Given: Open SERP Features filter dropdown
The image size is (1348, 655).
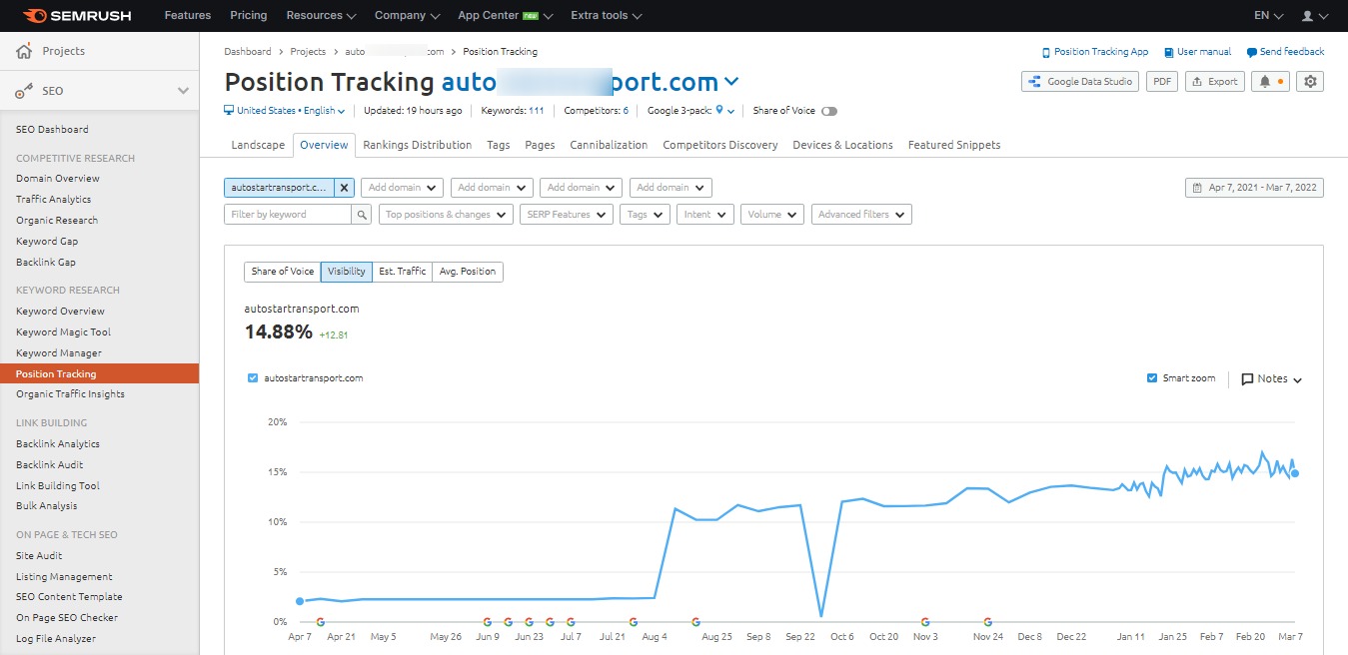Looking at the screenshot, I should click(567, 215).
